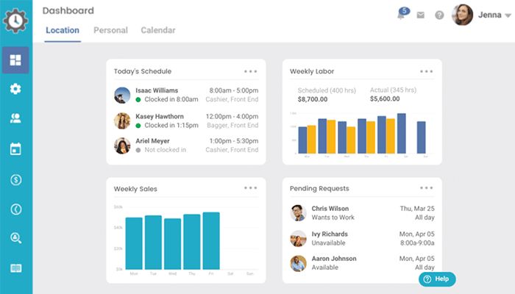Screen dimensions: 515x294
Task: Click the last blue bar in Weekly Labor chart
Action: pos(421,137)
